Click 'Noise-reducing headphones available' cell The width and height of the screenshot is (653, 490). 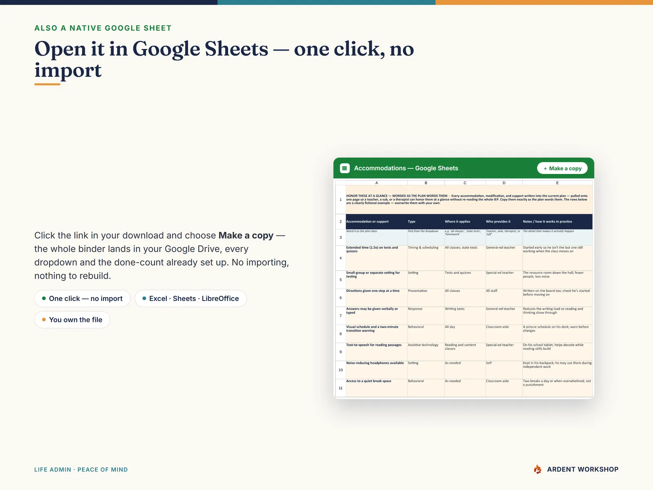click(x=376, y=370)
